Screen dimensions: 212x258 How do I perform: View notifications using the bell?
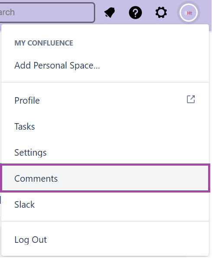coord(110,13)
